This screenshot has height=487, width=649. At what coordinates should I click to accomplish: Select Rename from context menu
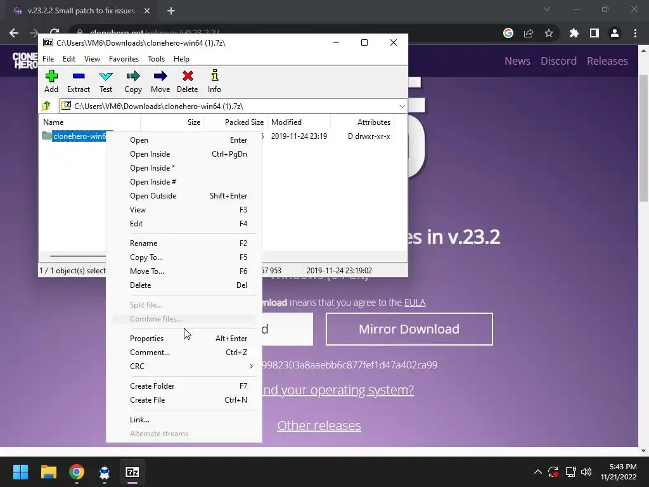(x=184, y=243)
